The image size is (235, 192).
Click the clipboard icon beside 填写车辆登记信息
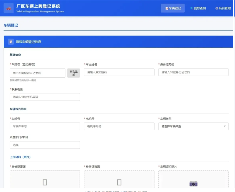11,42
